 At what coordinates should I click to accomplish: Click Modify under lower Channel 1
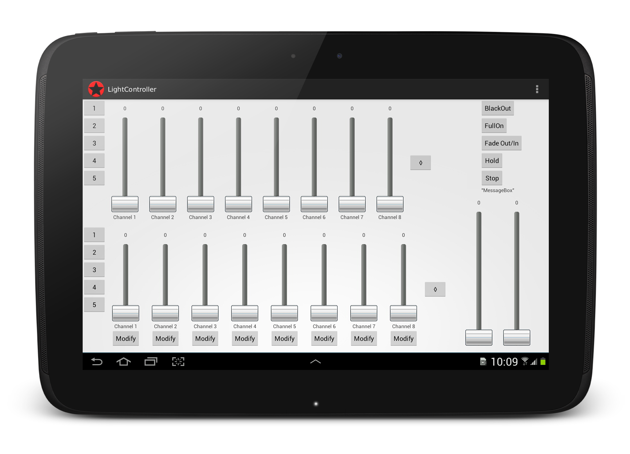point(126,339)
